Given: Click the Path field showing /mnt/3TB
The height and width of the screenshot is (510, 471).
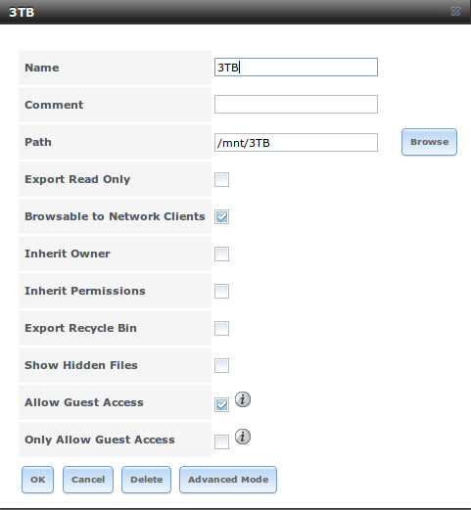Looking at the screenshot, I should 296,142.
